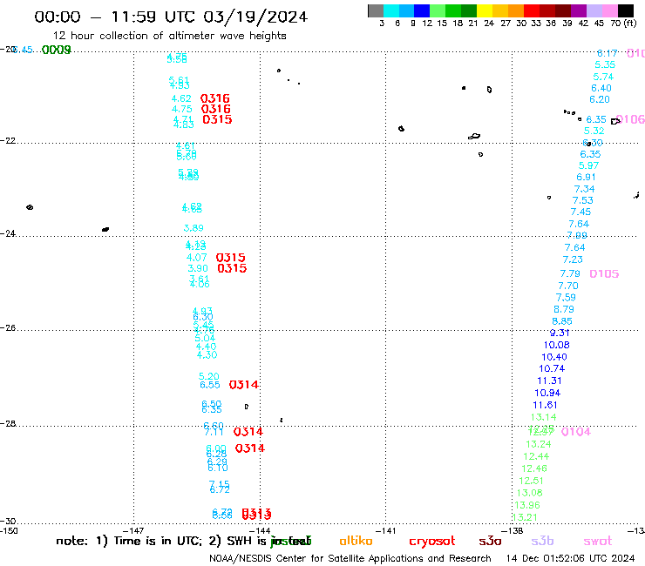
Task: Click the pink SWOT time label 0105
Action: [604, 273]
